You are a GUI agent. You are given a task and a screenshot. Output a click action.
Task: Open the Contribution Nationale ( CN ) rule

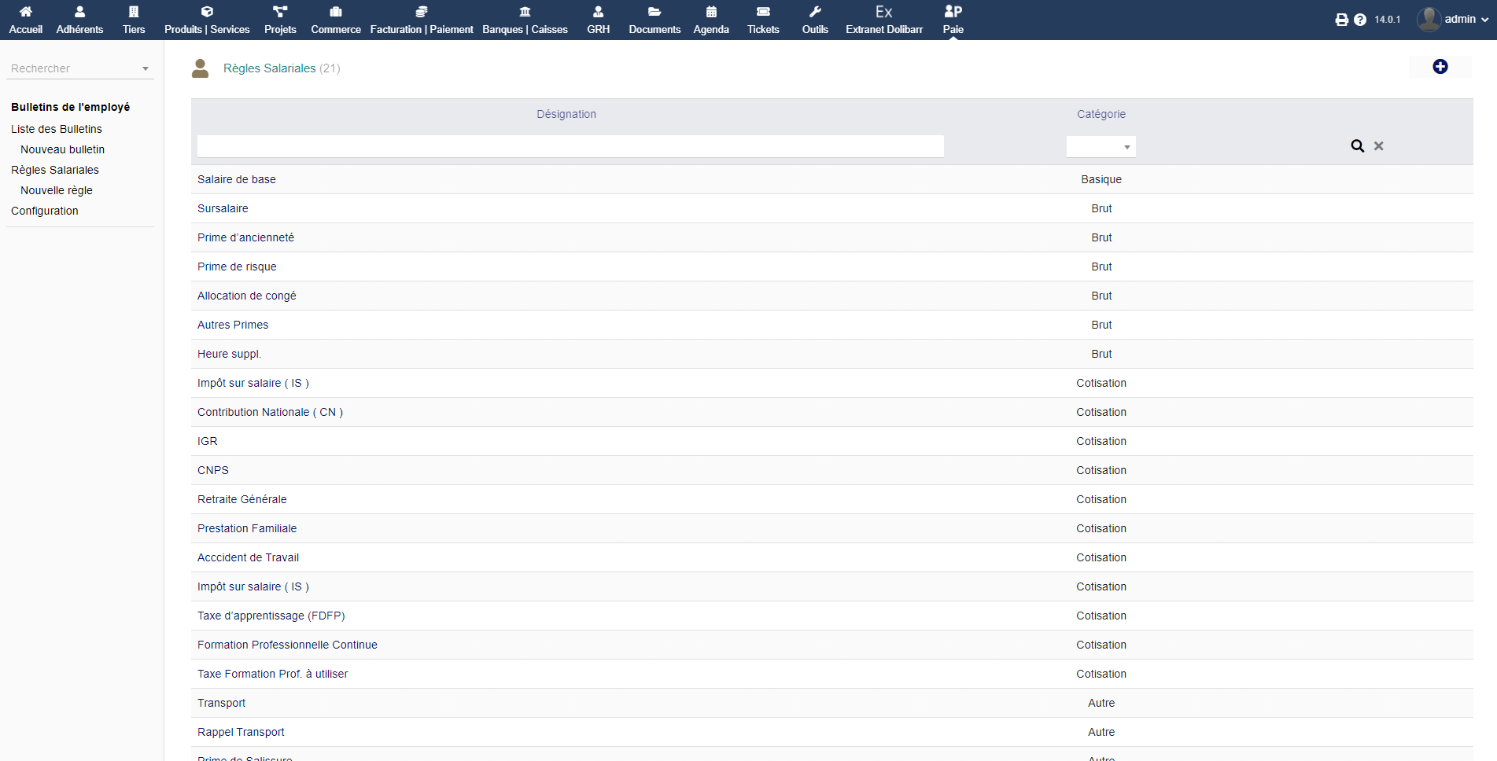point(270,412)
